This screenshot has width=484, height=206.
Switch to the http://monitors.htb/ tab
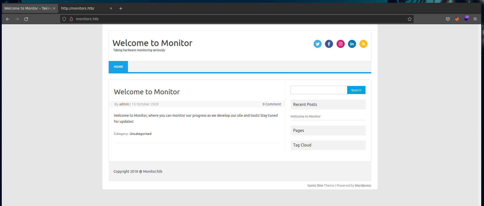point(83,8)
